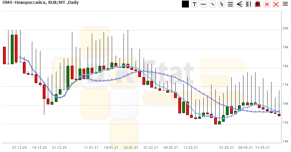This screenshot has width=291, height=152.
Task: Click the 20k price axis label
Action: pos(285,28)
